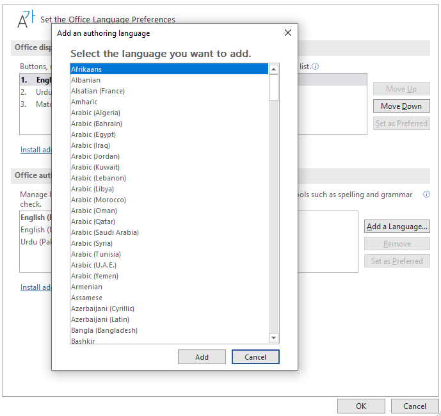
Task: Click the scroll down arrow in language list
Action: coord(273,337)
